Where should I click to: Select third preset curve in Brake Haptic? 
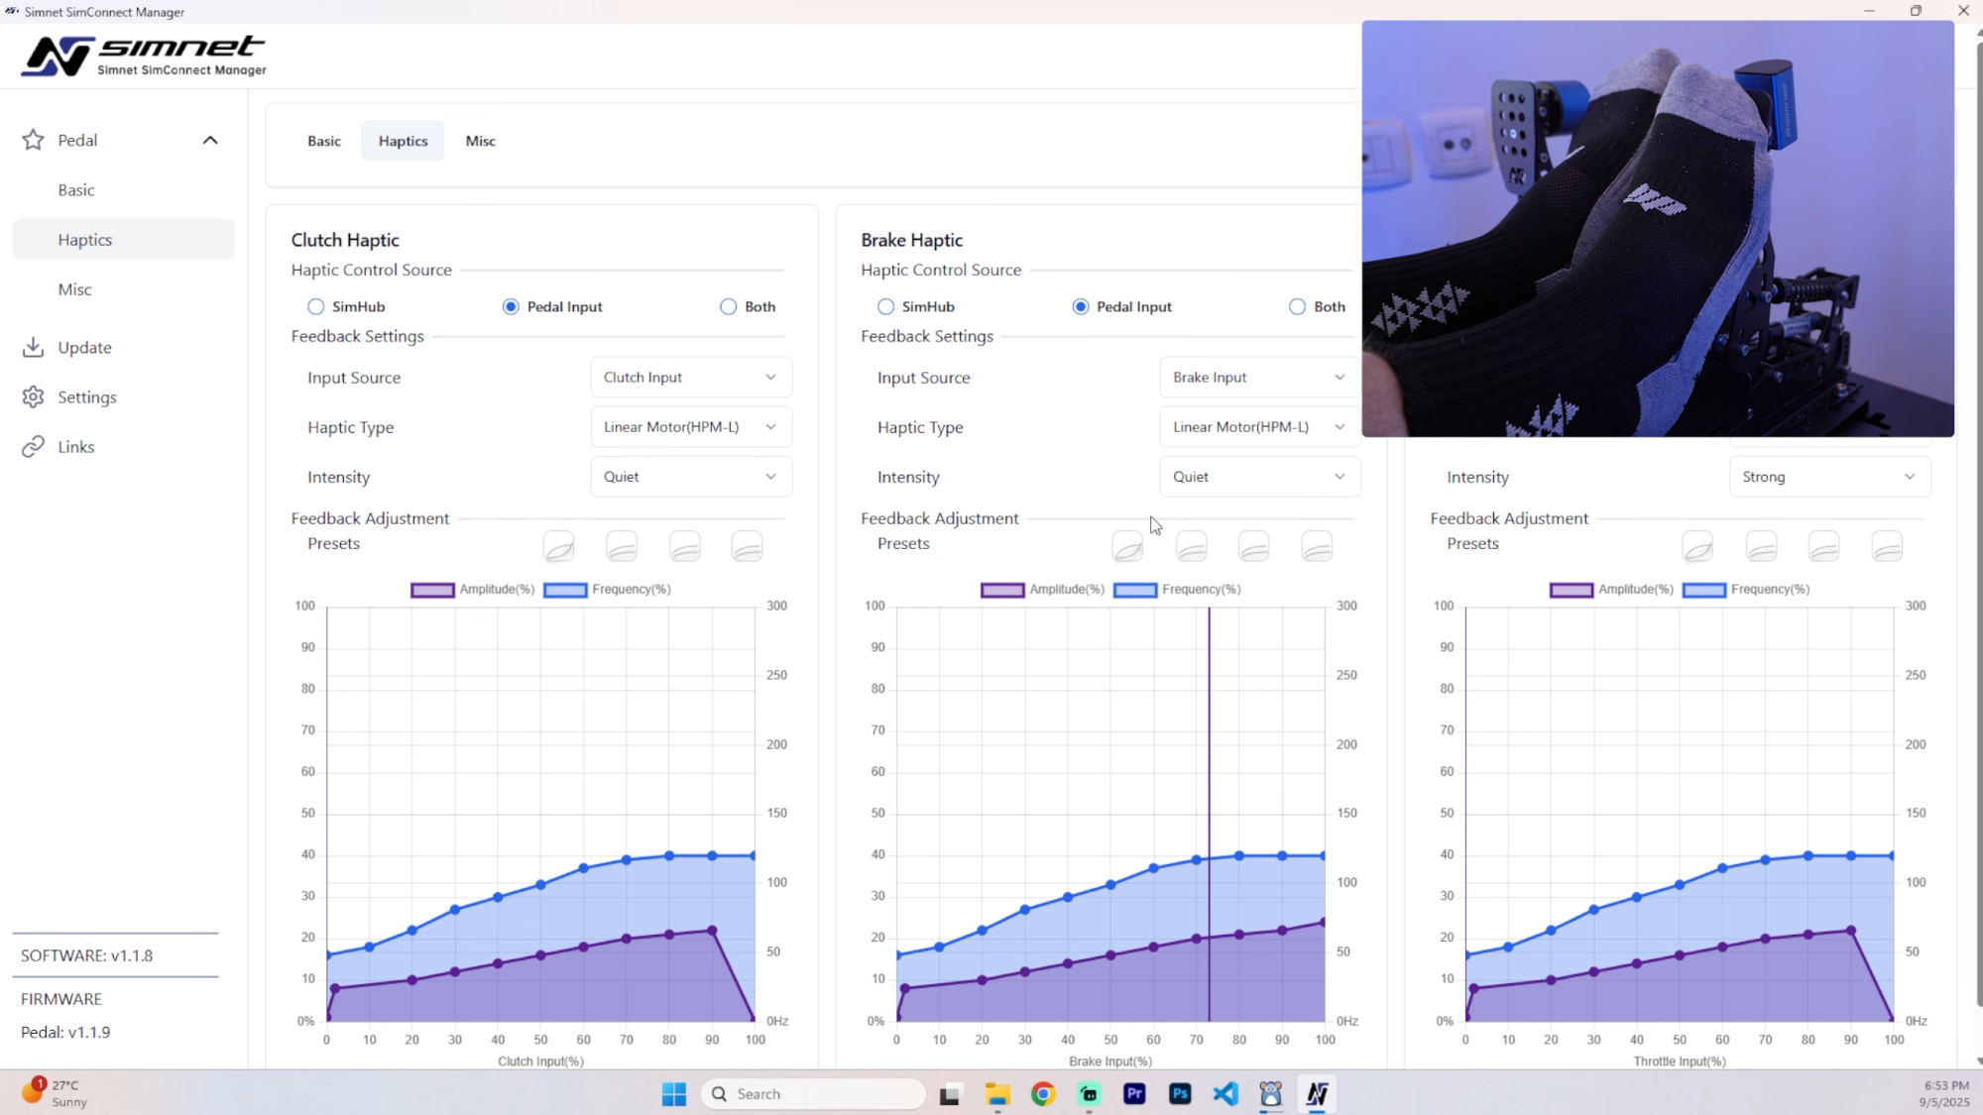click(1253, 546)
